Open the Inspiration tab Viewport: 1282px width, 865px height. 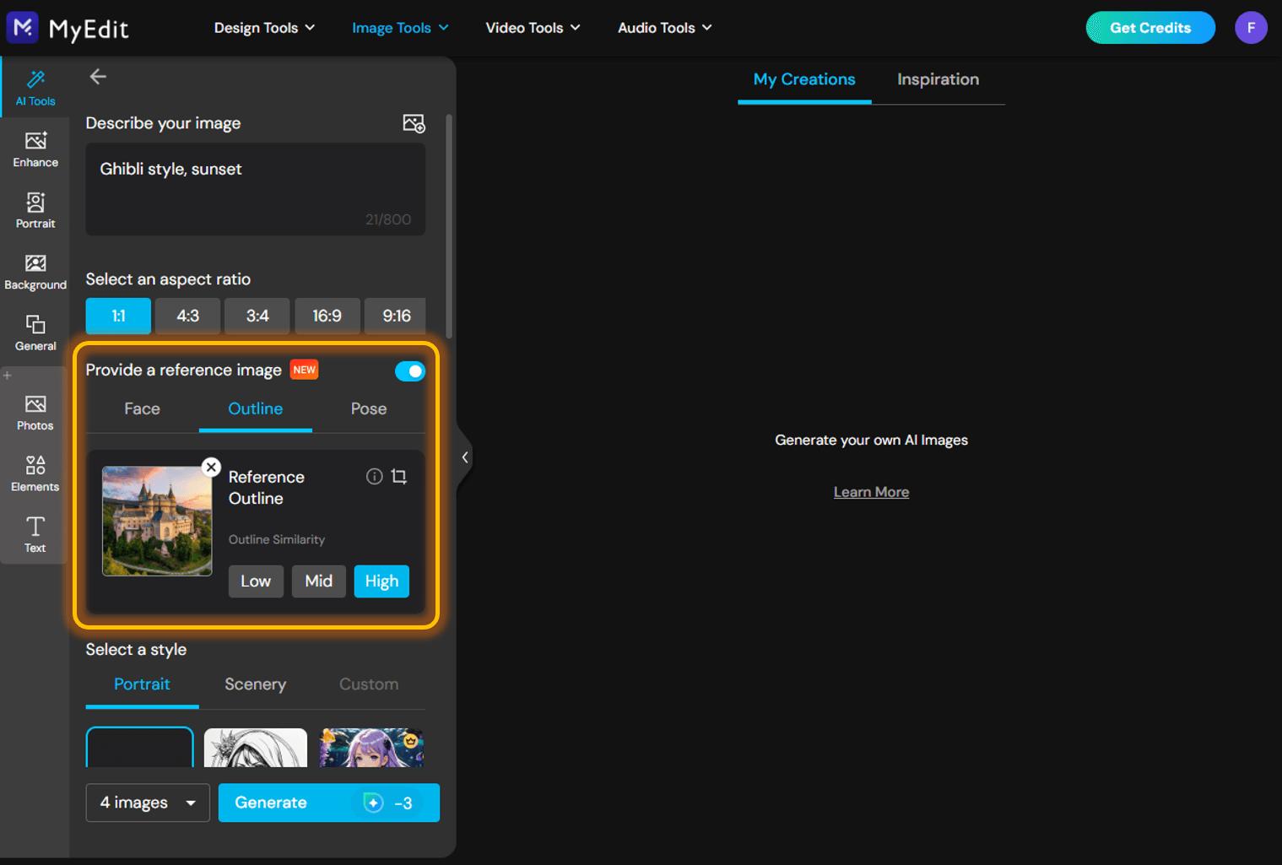click(938, 80)
